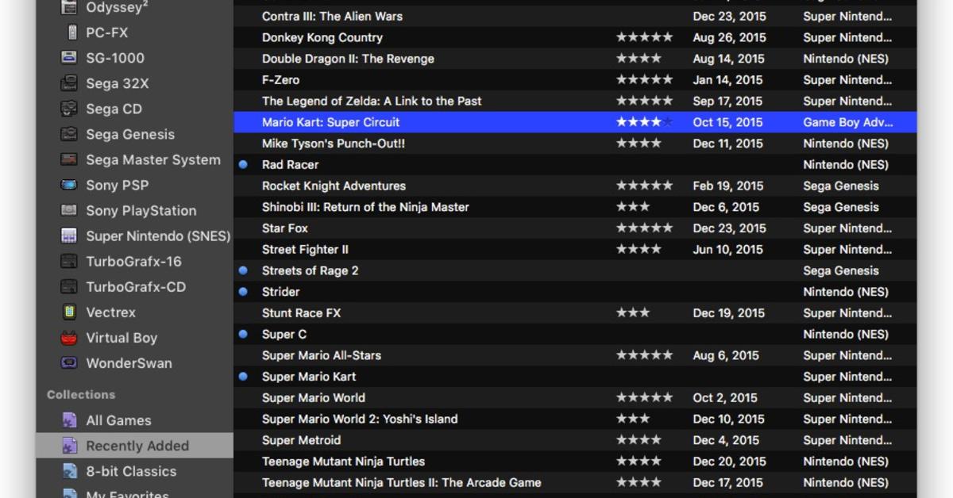The height and width of the screenshot is (498, 953).
Task: Click the Dec 20, 2015 date cell
Action: click(x=729, y=461)
